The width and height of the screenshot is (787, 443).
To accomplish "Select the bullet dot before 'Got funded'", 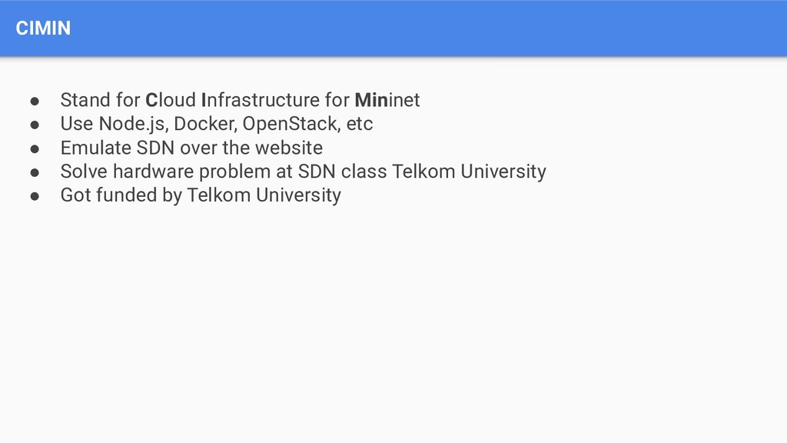I will (35, 196).
